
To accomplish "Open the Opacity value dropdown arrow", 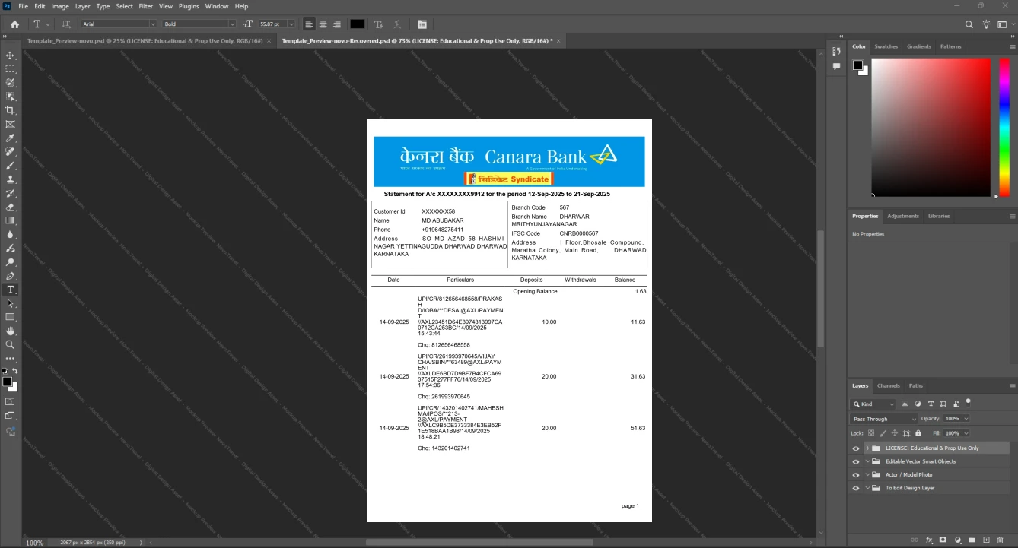I will click(966, 419).
